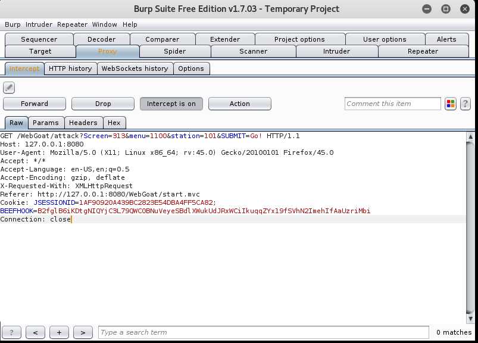Click the Comment this item field
This screenshot has width=478, height=343.
pos(393,104)
